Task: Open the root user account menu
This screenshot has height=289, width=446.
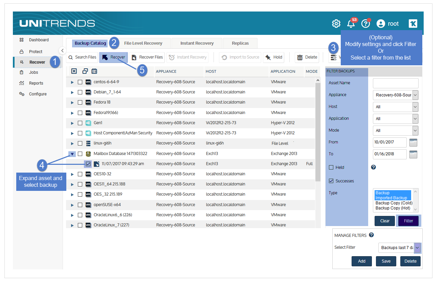Action: [388, 24]
